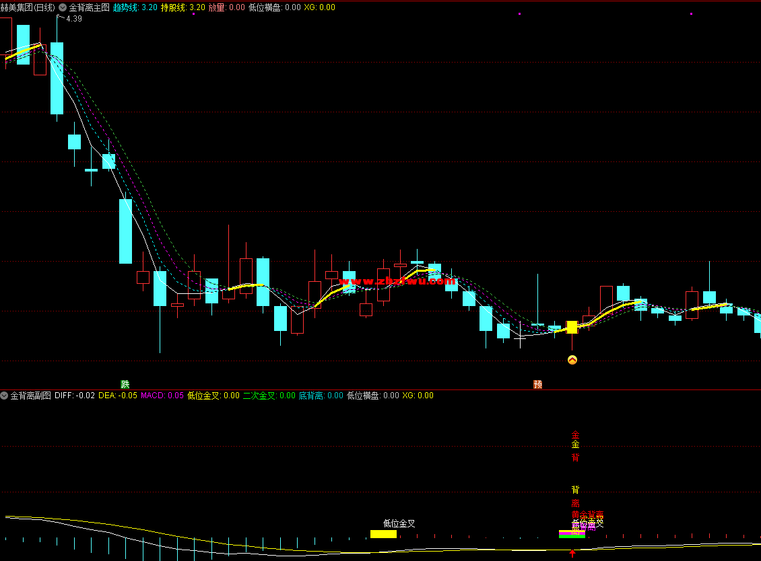Click the 金背离主图 indicator name
Viewport: 761px width, 561px height.
pyautogui.click(x=90, y=7)
